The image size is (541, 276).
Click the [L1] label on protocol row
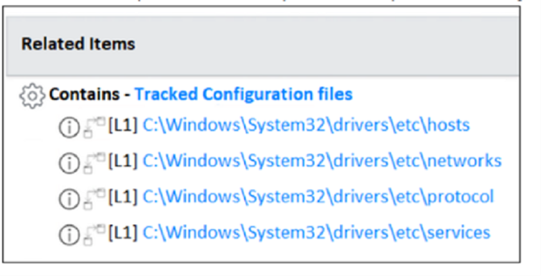(122, 198)
